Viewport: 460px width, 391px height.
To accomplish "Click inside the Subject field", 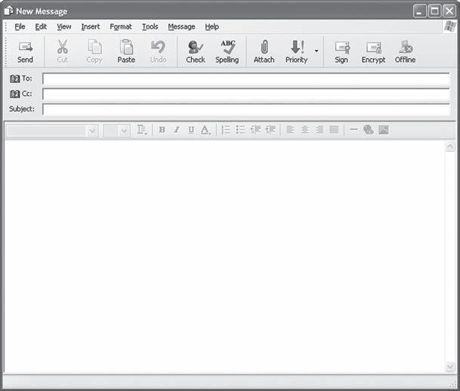I will pos(245,109).
